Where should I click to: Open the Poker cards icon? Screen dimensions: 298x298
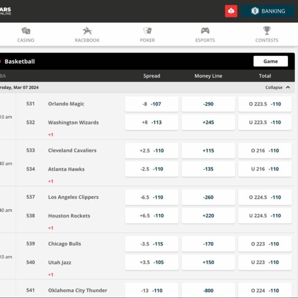tap(148, 31)
